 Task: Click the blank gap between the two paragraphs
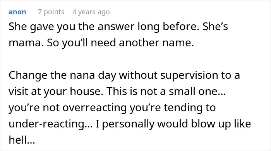[135, 59]
